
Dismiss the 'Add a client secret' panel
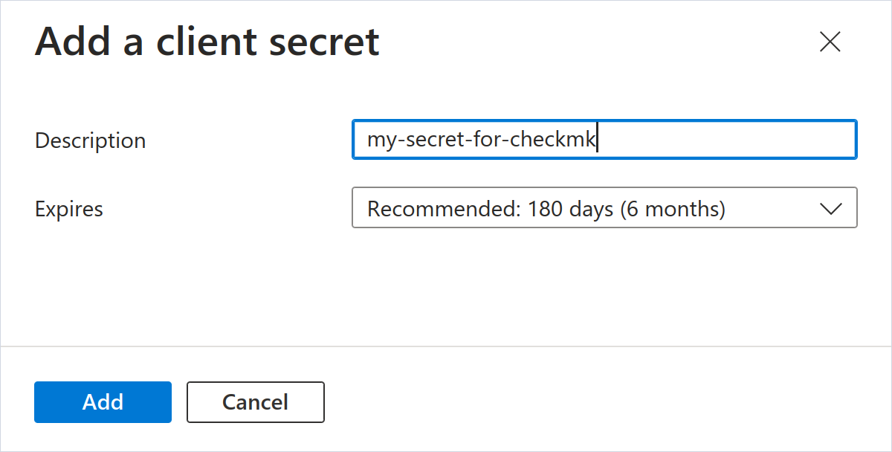[830, 42]
